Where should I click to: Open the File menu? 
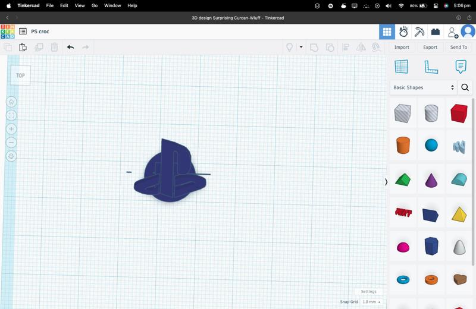point(50,5)
